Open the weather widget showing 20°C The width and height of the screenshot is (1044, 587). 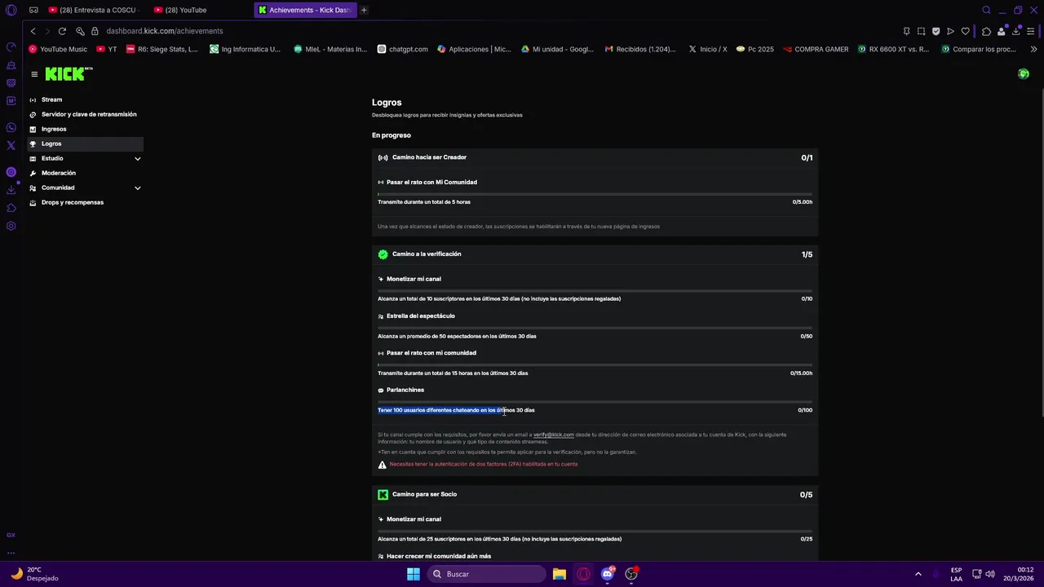(x=34, y=574)
